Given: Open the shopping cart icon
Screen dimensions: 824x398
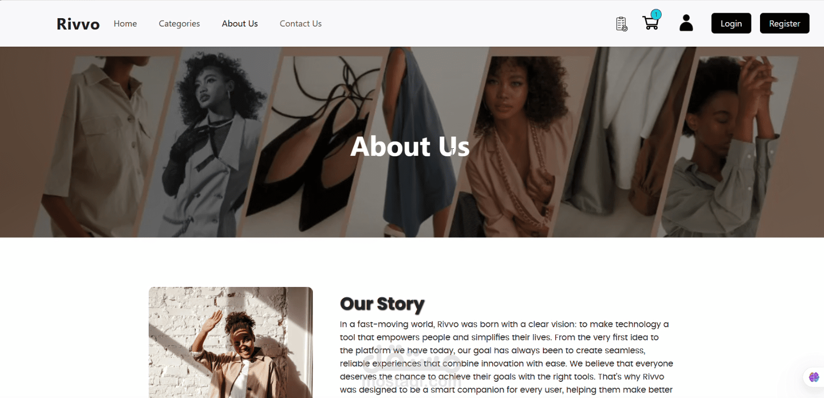Looking at the screenshot, I should [650, 23].
